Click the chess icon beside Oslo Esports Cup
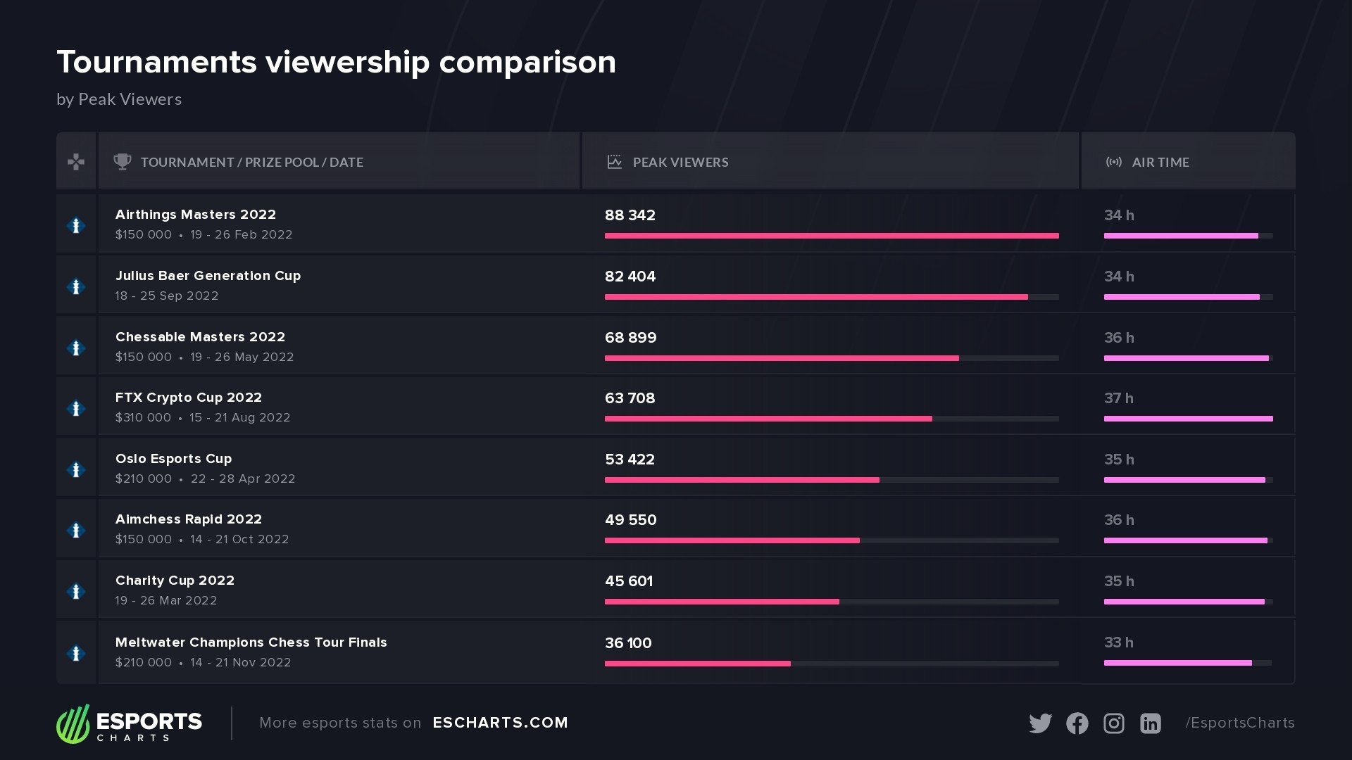The height and width of the screenshot is (760, 1352). coord(76,469)
